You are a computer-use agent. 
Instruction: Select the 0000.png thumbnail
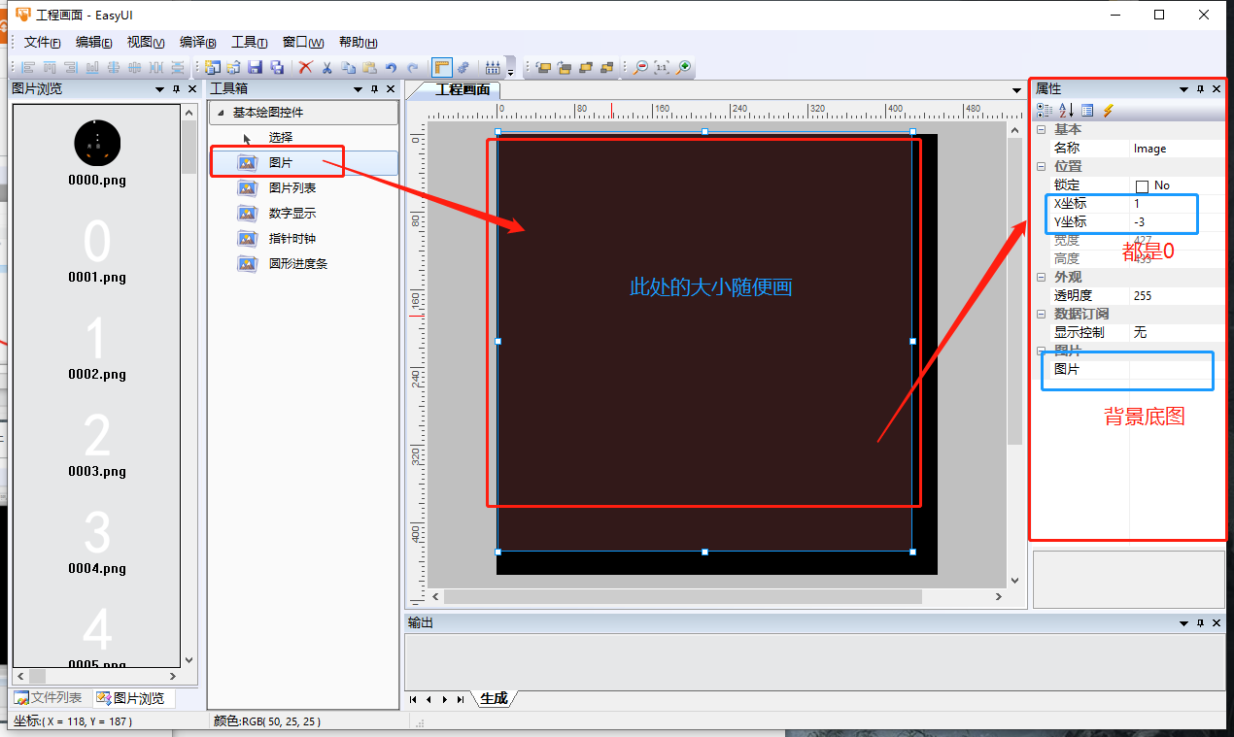97,151
